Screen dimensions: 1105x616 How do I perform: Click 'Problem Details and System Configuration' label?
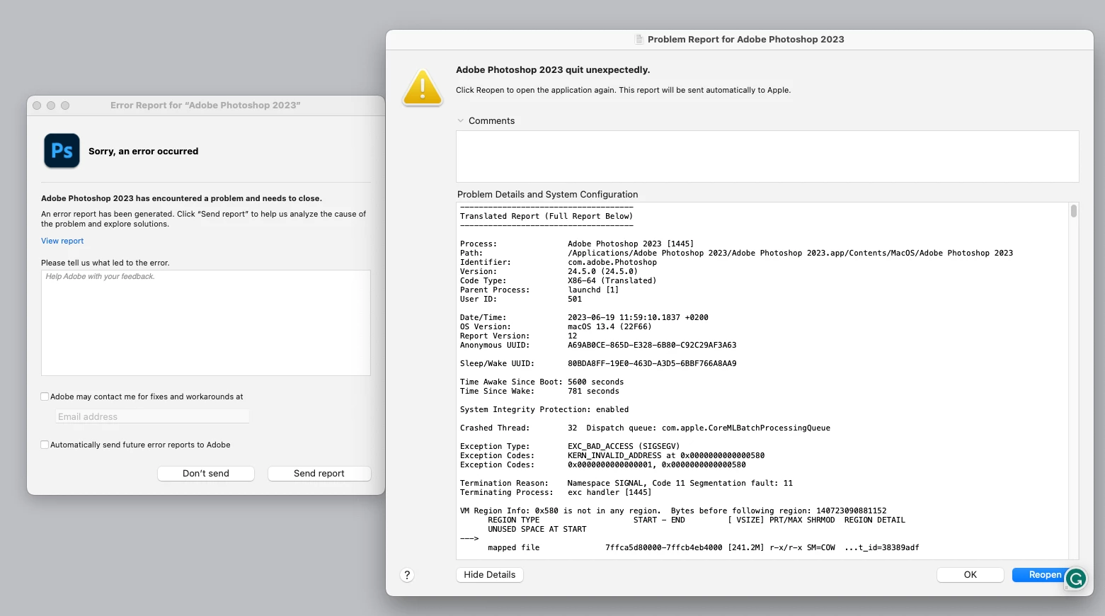pos(548,195)
